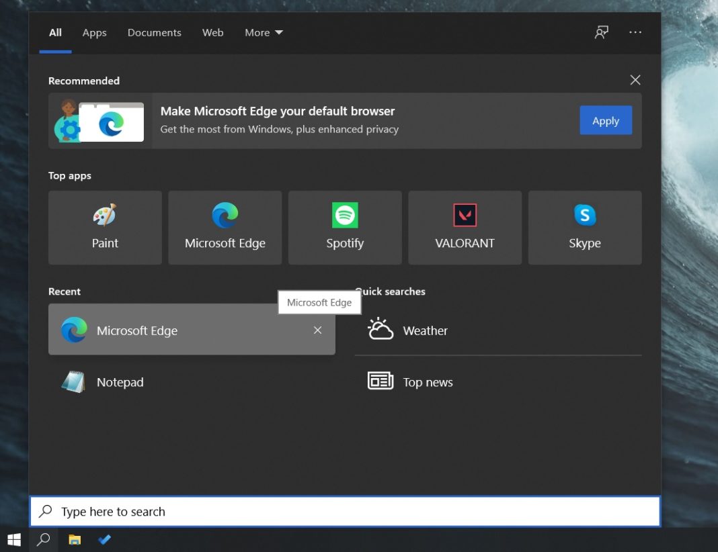Expand the More search filters

pyautogui.click(x=263, y=32)
